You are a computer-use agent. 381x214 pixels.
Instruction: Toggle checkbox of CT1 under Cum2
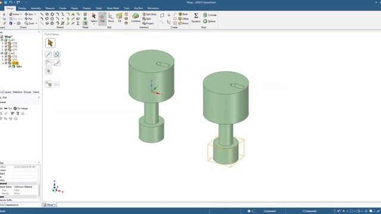6,59
